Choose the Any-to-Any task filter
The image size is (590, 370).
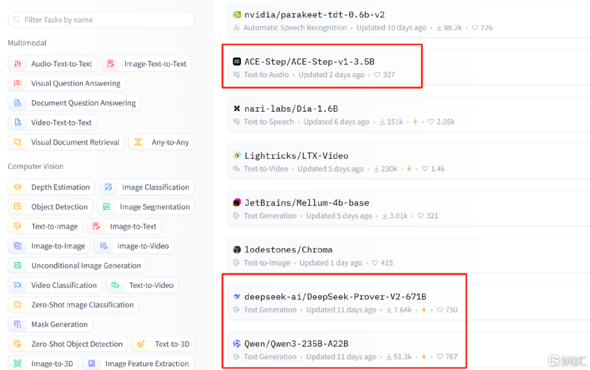click(161, 142)
